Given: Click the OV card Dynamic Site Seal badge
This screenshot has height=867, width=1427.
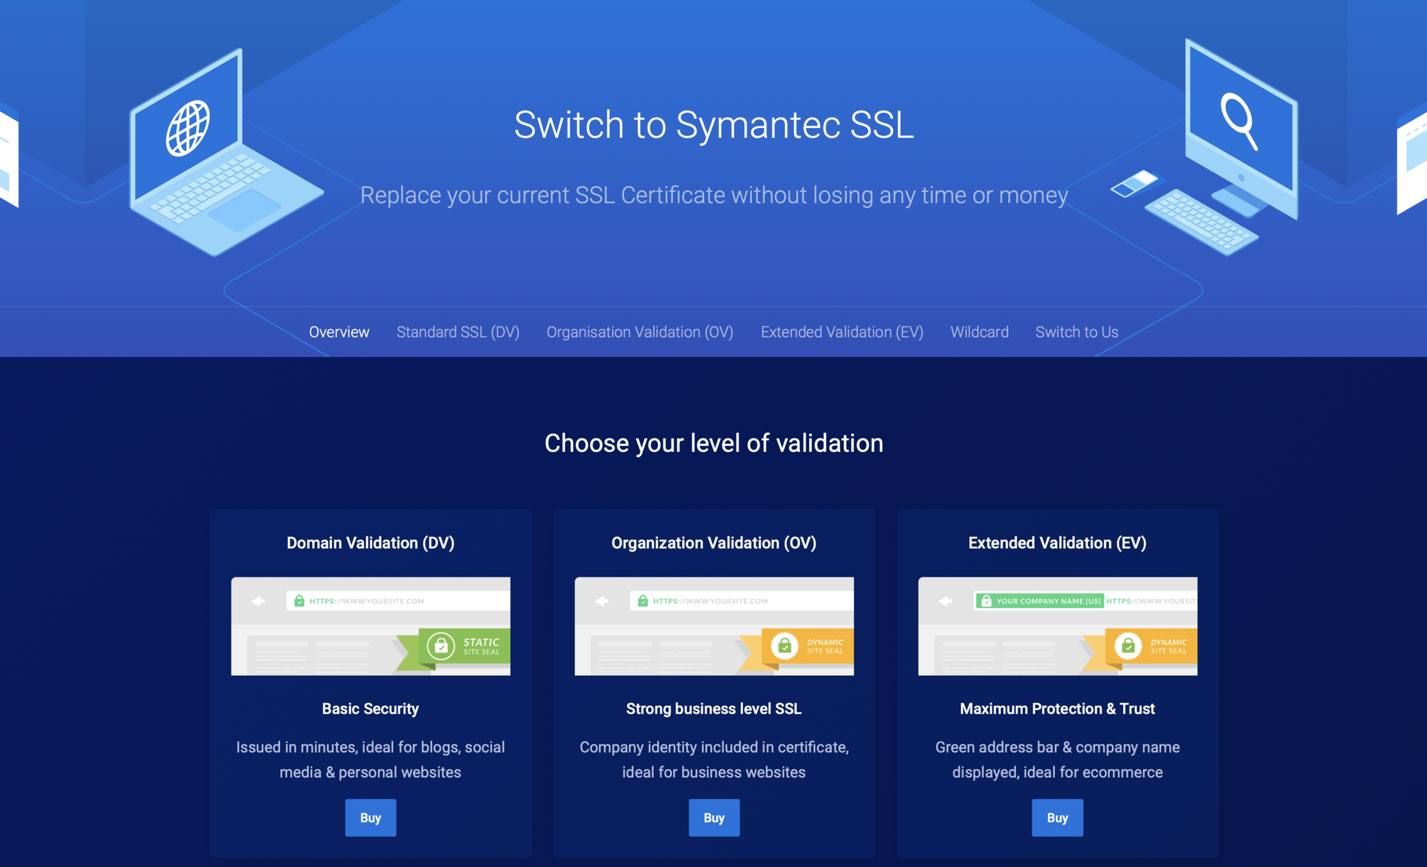Looking at the screenshot, I should tap(809, 646).
